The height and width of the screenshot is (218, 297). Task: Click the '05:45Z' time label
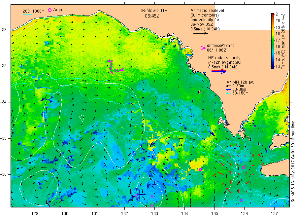coord(152,16)
